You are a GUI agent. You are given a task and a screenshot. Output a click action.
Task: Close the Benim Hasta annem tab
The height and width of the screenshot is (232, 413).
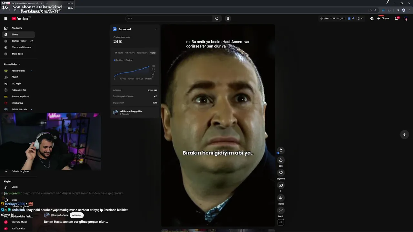point(41,3)
